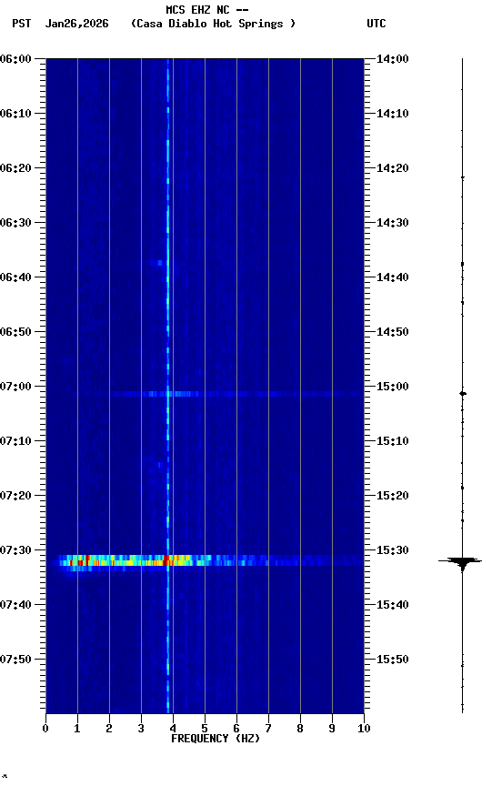502x786 pixels.
Task: Click the 14:00 UTC time label
Action: [x=393, y=59]
